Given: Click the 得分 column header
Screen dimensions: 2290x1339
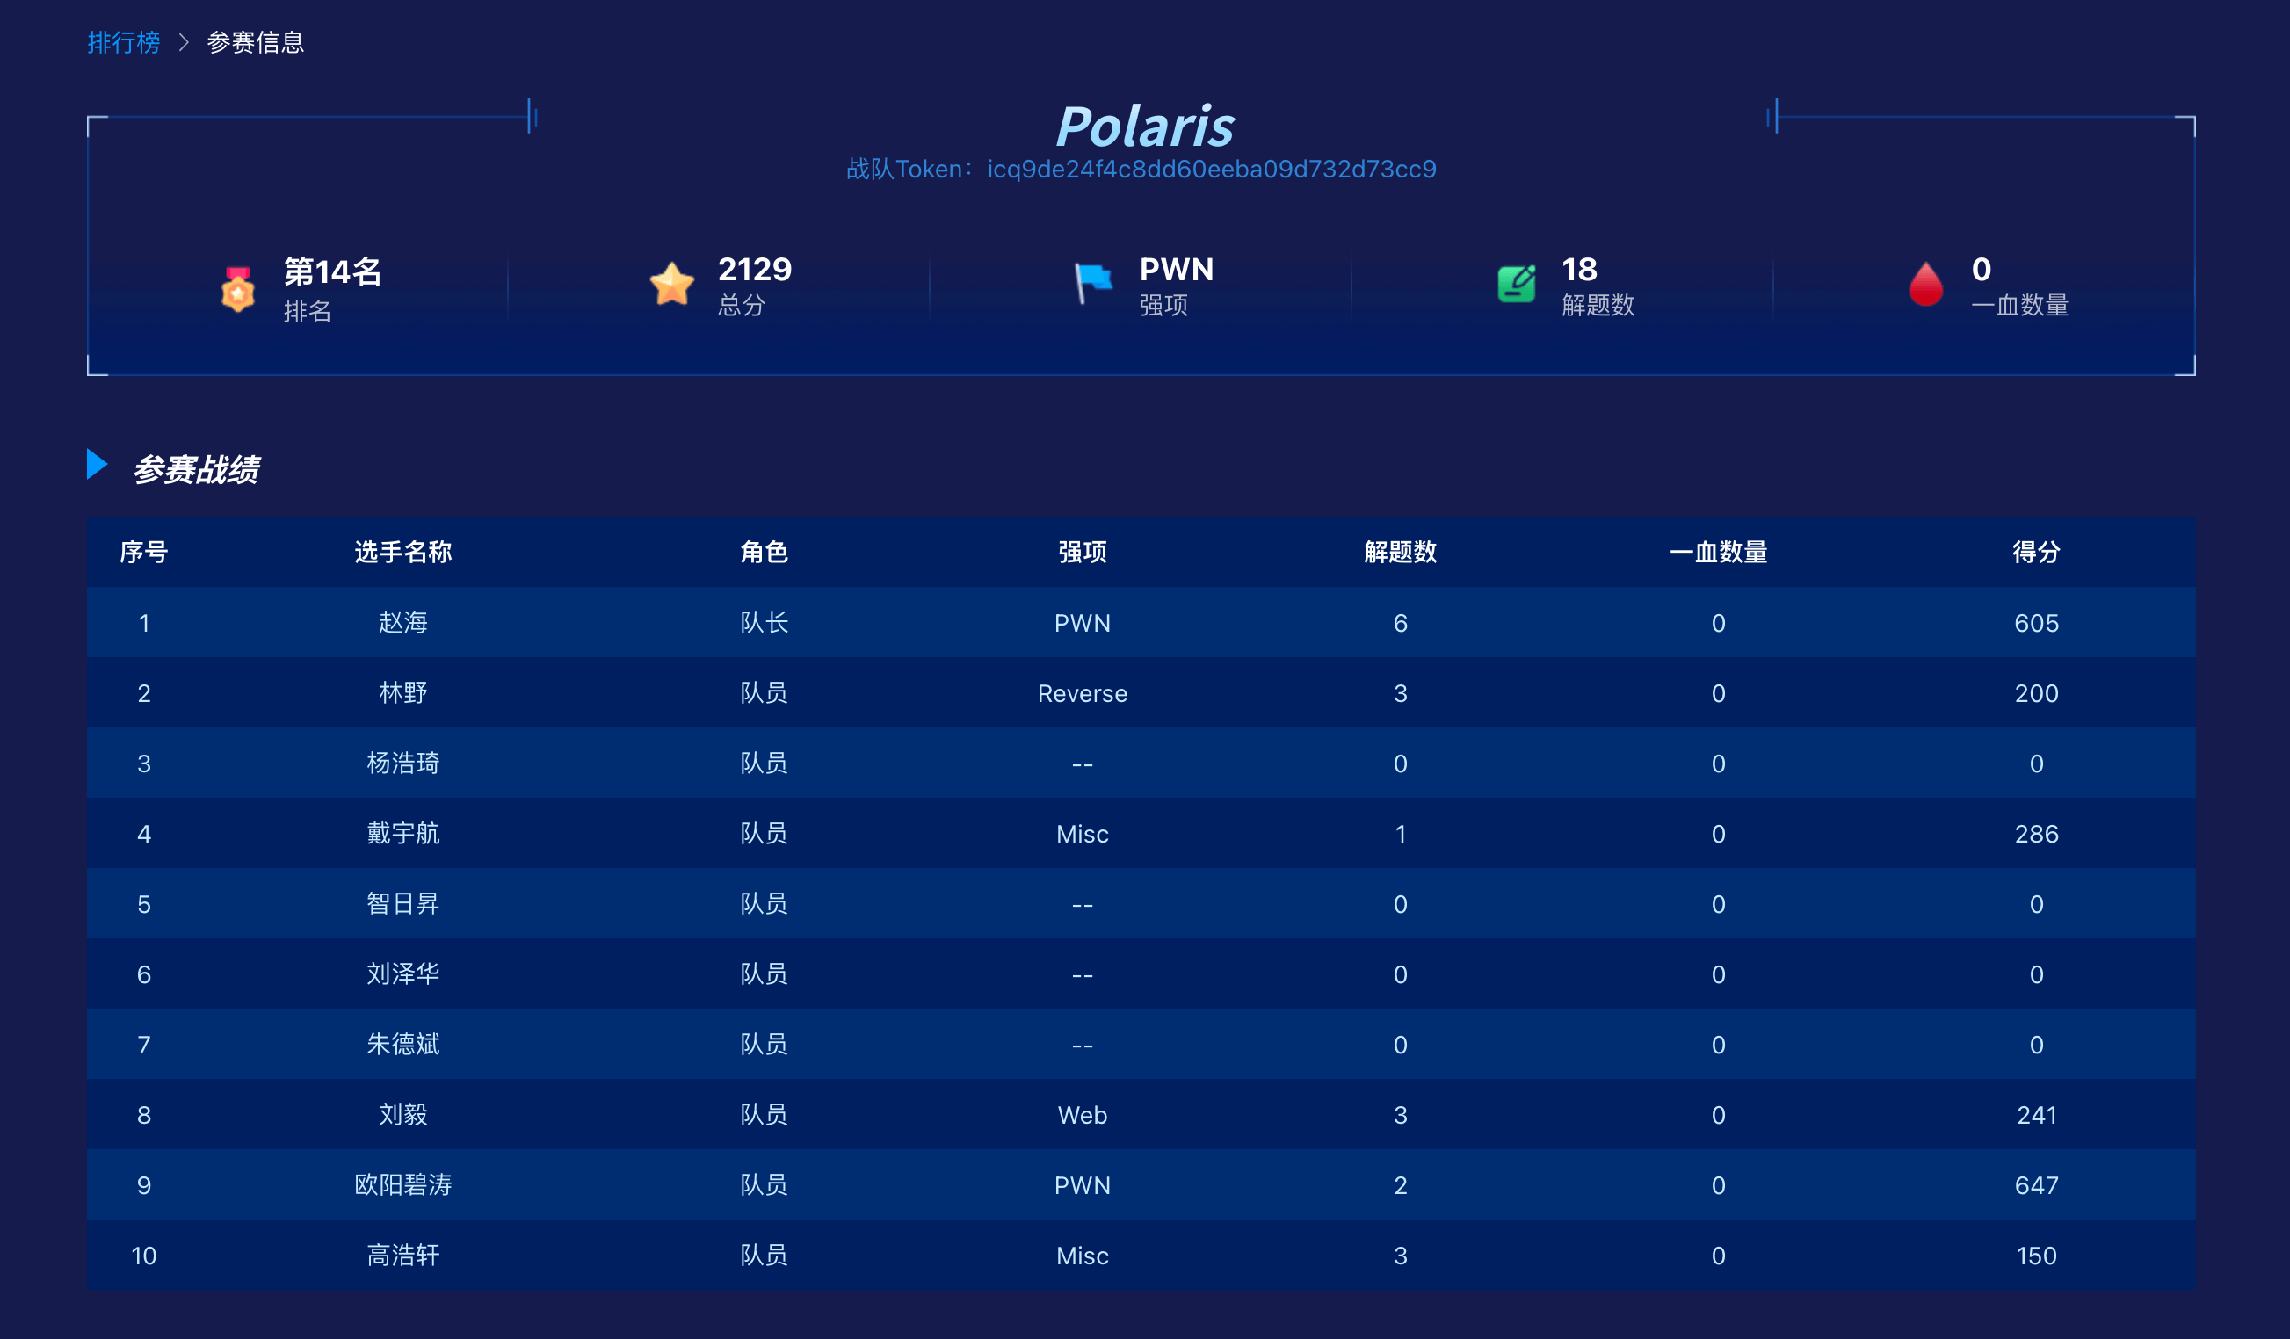Looking at the screenshot, I should 2035,552.
